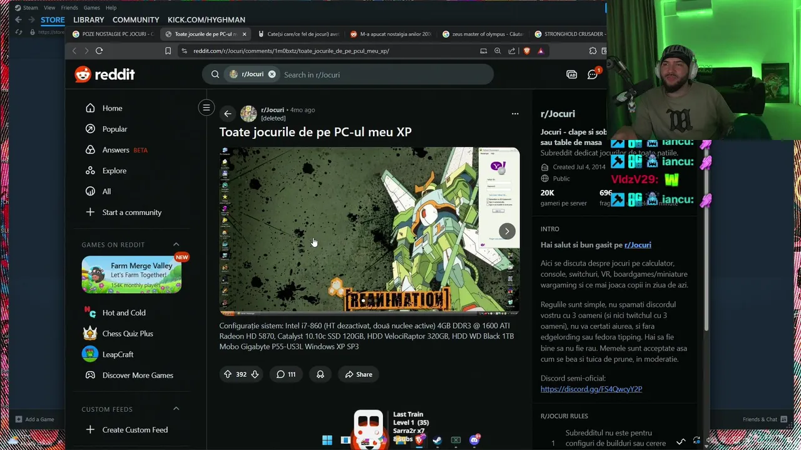The image size is (801, 450).
Task: Open the 111 comments button
Action: coord(286,374)
